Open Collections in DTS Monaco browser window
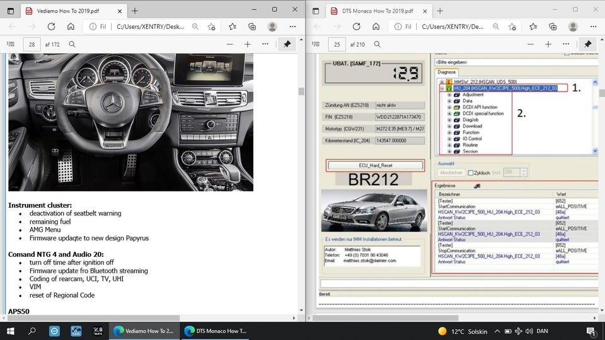Screen dimensions: 605x340 [553, 26]
